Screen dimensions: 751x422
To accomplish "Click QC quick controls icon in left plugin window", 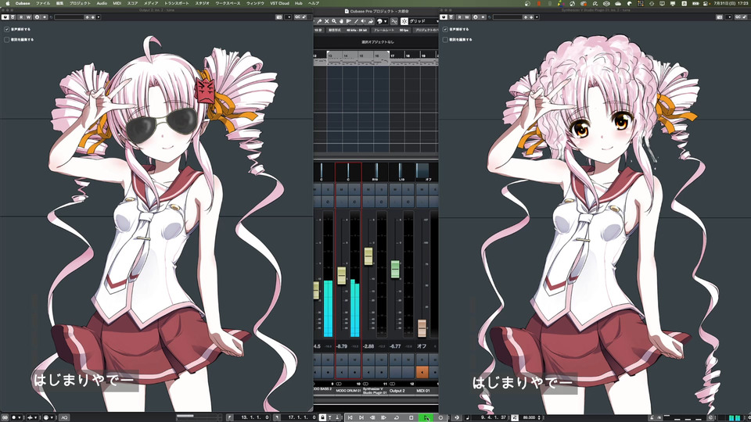I will 297,17.
